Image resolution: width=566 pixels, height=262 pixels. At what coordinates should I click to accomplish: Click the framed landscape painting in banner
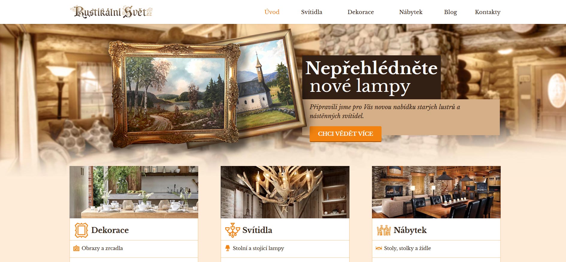point(175,94)
